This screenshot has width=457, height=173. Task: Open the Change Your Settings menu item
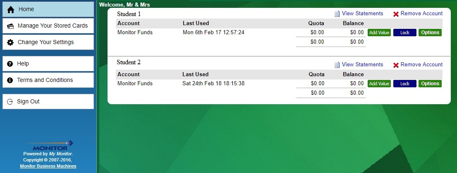point(45,42)
